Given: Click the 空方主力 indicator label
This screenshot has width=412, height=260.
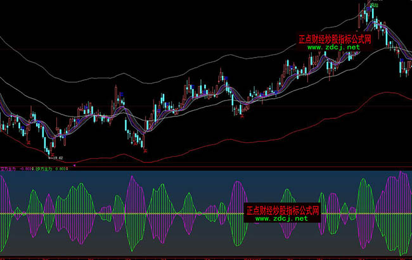Looking at the screenshot, I should (10, 169).
